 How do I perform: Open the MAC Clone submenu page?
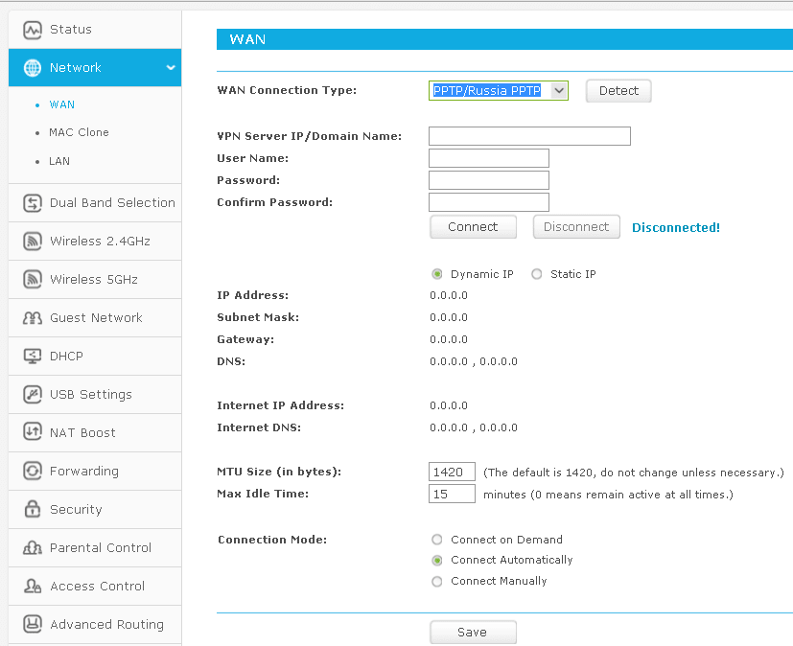[79, 132]
